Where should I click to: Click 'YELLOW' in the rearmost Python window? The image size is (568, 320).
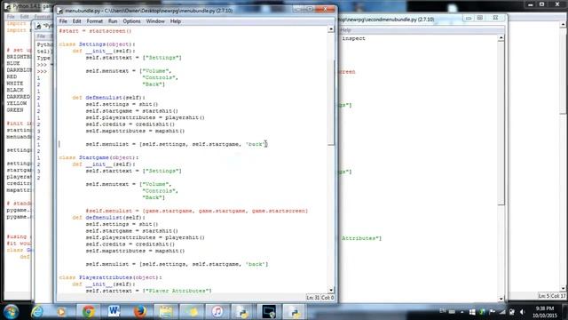(x=17, y=103)
